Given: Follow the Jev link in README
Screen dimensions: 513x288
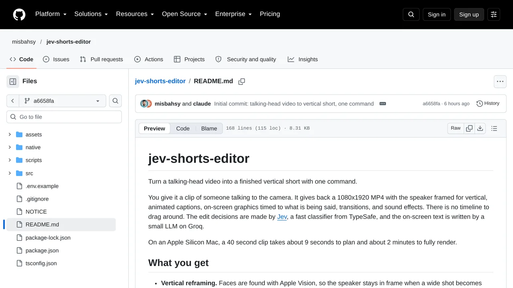Looking at the screenshot, I should 282,217.
